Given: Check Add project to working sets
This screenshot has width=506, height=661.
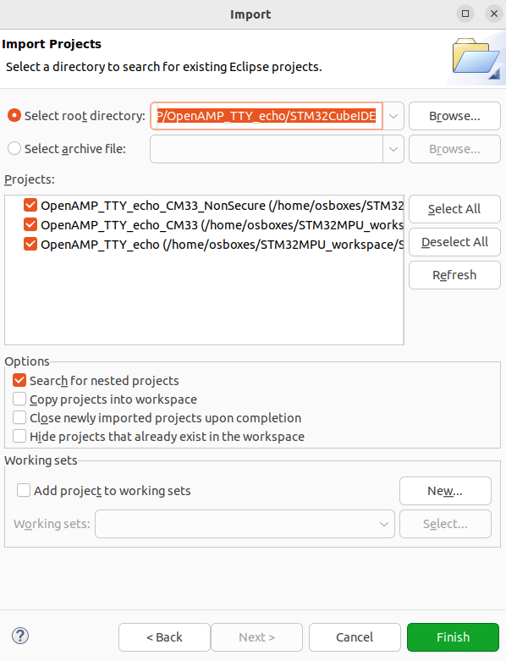Looking at the screenshot, I should [x=24, y=490].
